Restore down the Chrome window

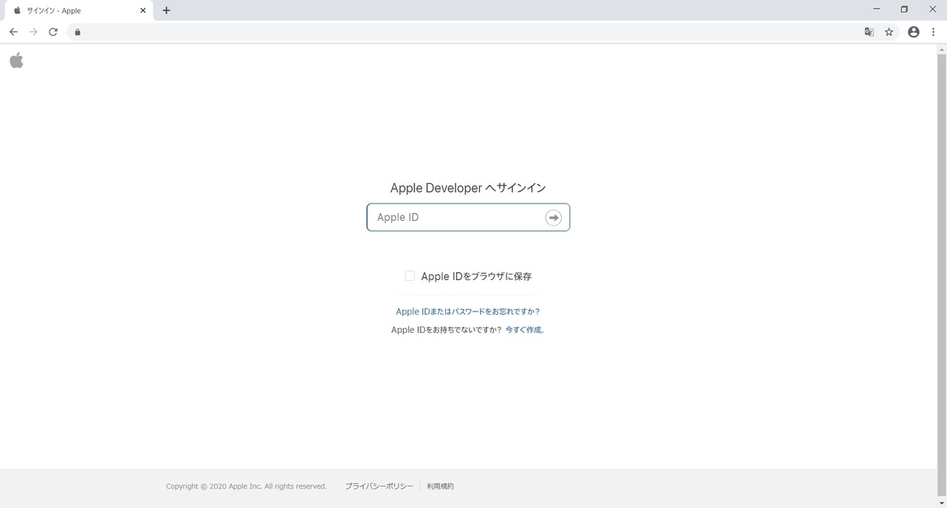[904, 9]
